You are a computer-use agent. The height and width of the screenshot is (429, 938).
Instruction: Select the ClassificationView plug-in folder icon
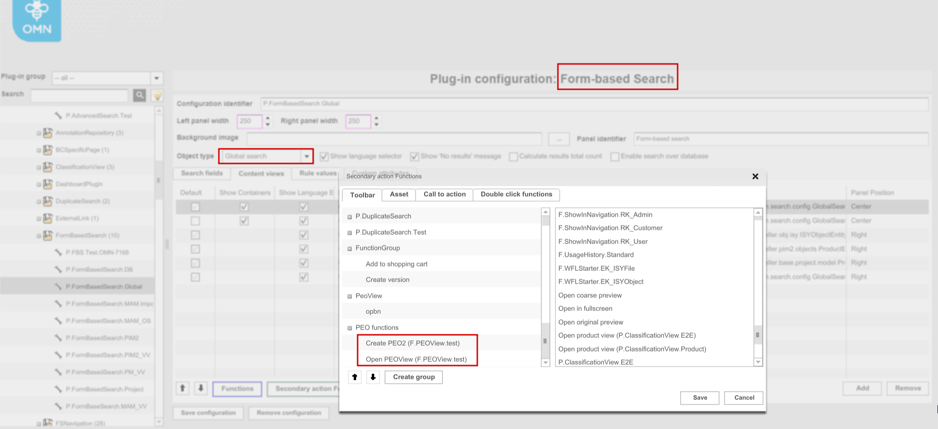tap(47, 167)
